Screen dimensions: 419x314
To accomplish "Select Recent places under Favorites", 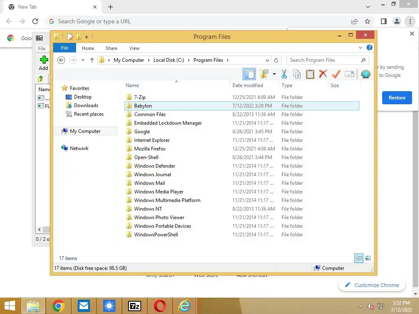I will click(x=89, y=114).
